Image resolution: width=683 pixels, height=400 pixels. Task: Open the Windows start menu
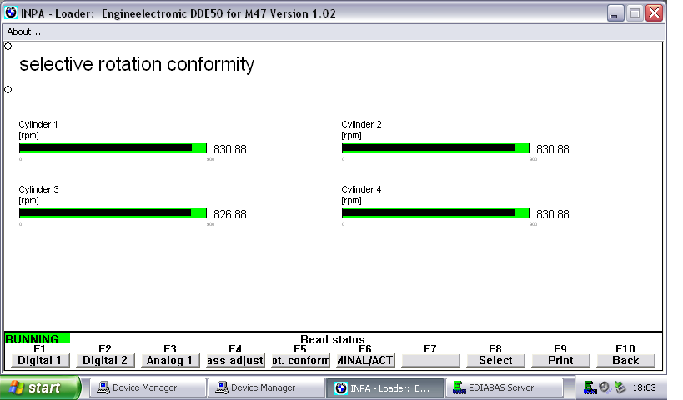pos(40,387)
